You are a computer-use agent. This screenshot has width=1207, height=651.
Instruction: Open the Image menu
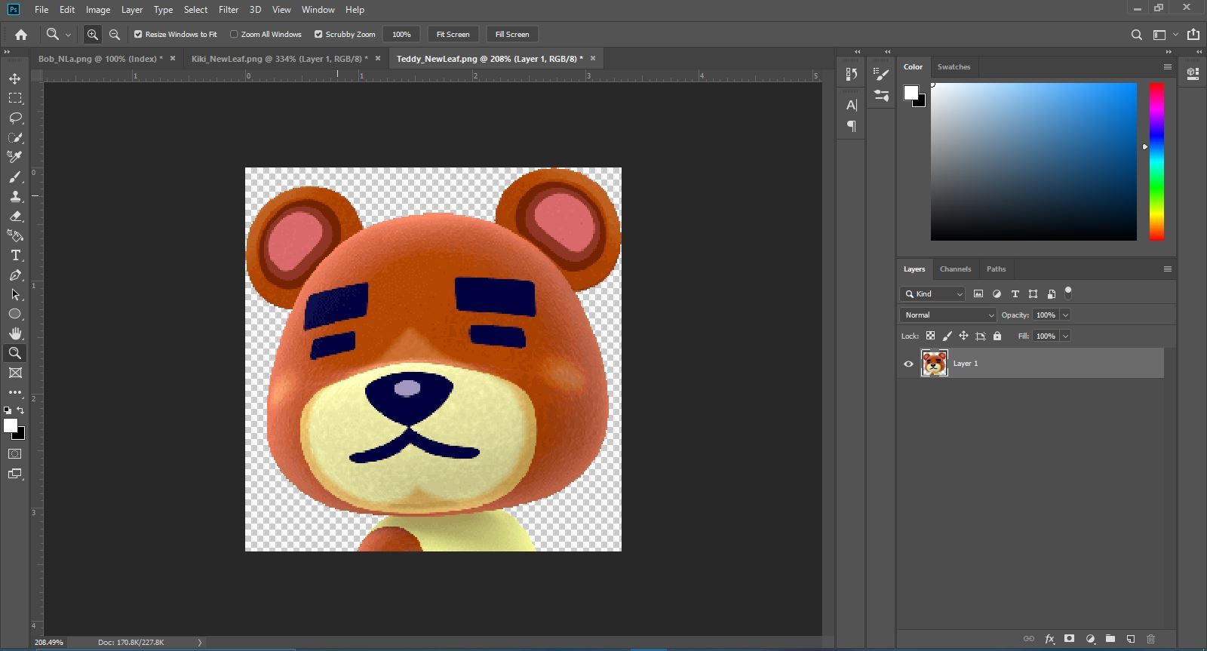point(98,10)
